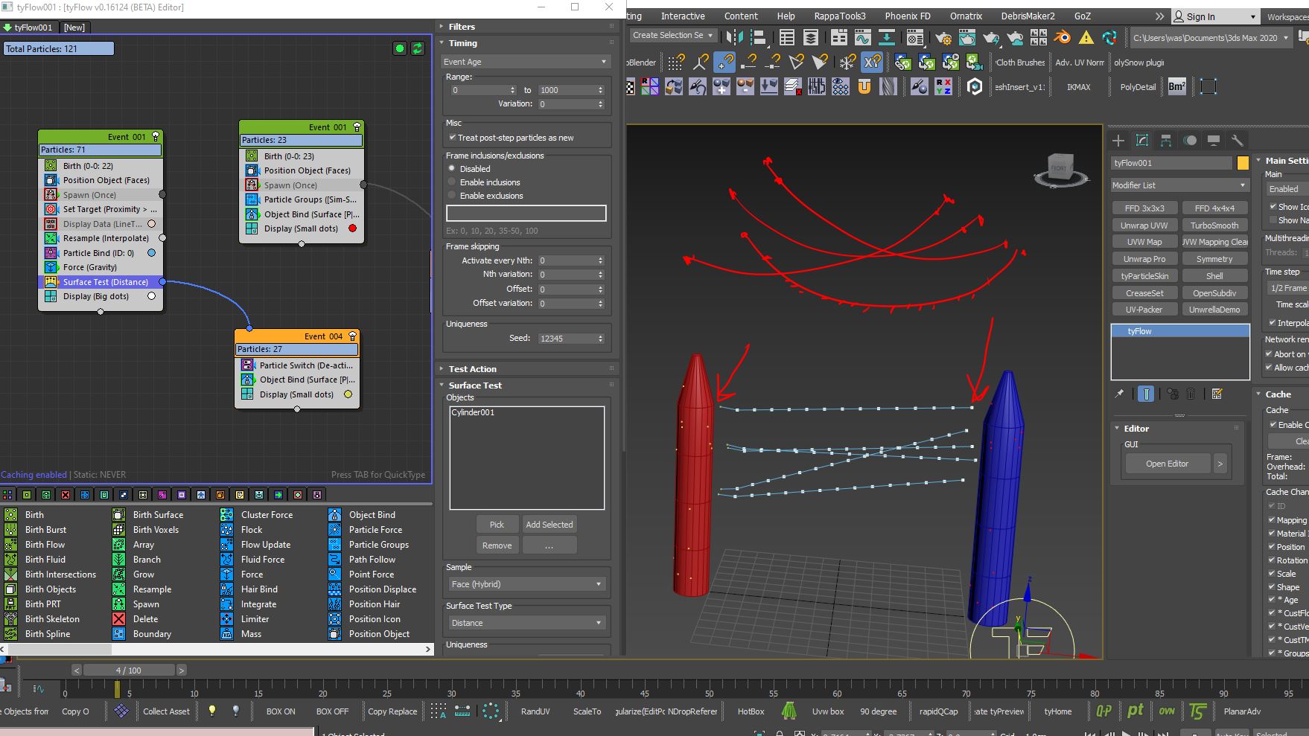Open the Phoenix FD menu
1309x736 pixels.
(x=907, y=16)
